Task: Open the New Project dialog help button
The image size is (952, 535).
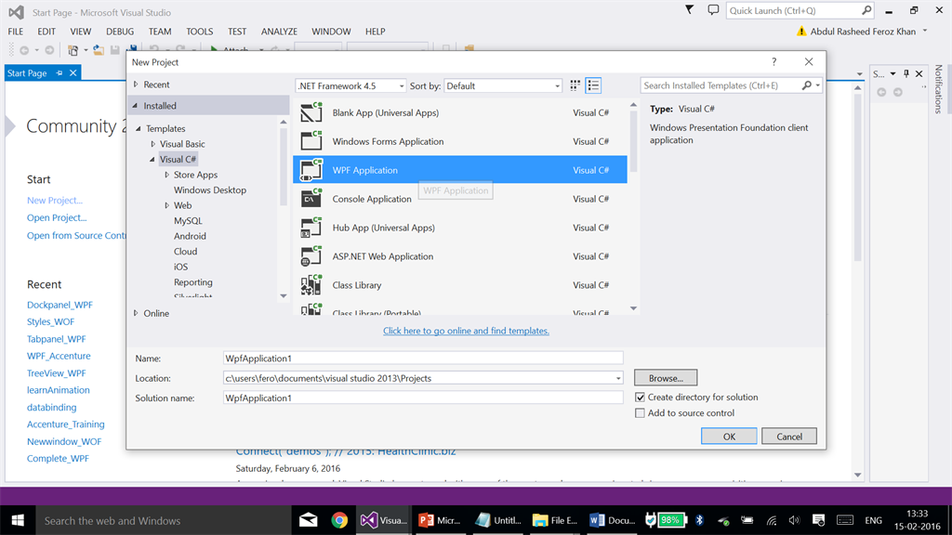Action: click(774, 62)
